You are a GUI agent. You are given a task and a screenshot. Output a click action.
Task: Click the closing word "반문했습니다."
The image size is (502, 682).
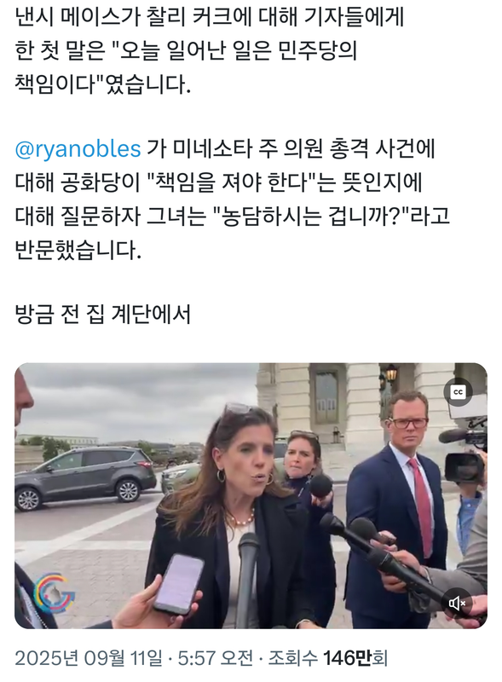pos(78,250)
